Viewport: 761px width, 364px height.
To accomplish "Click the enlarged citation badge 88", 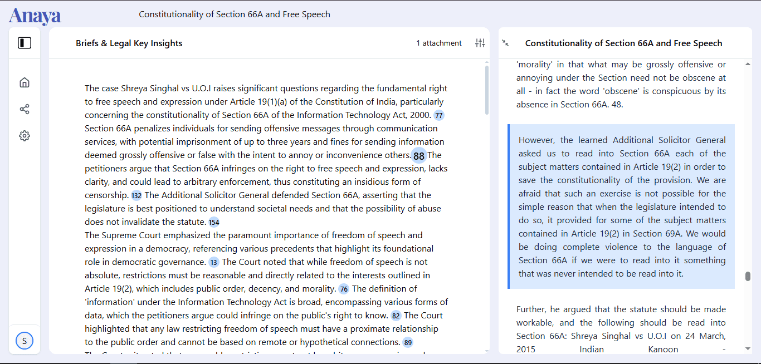I will [419, 156].
